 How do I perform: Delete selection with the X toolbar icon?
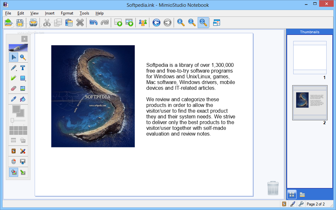(80, 22)
